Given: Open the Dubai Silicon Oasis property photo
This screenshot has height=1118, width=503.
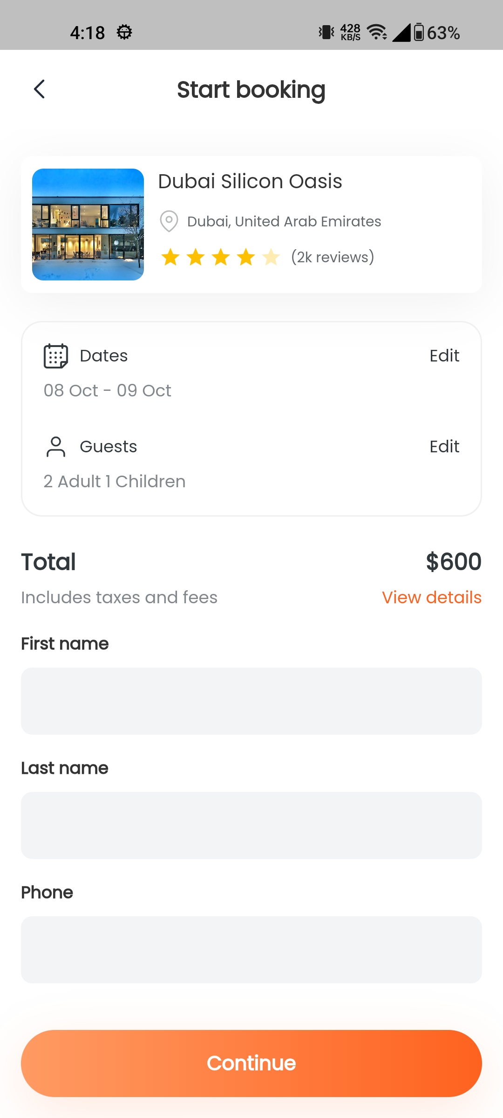Looking at the screenshot, I should (88, 225).
